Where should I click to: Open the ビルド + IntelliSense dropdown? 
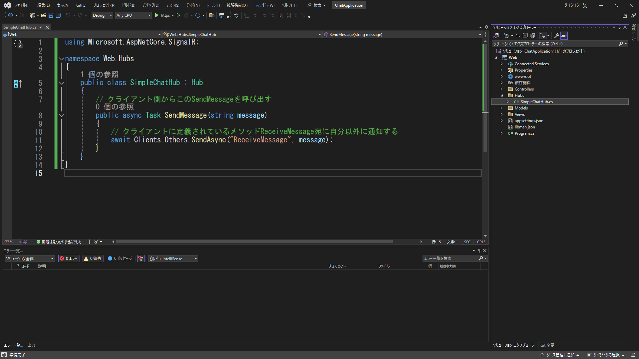(173, 259)
